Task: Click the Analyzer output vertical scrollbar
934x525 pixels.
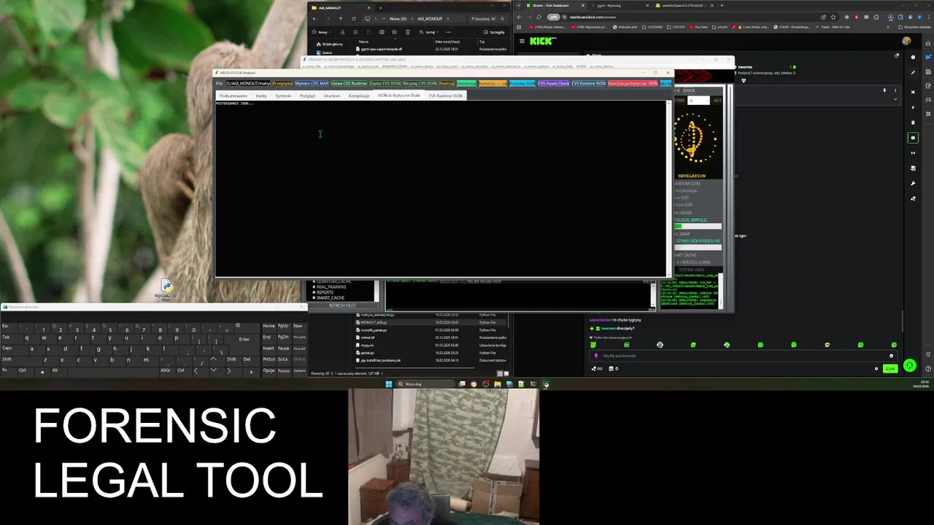Action: pos(668,188)
